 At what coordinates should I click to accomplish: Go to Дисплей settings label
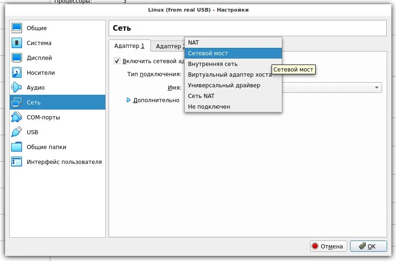39,58
